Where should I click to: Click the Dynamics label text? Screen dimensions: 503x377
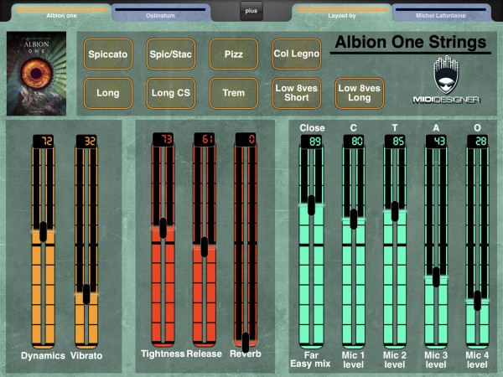[43, 355]
